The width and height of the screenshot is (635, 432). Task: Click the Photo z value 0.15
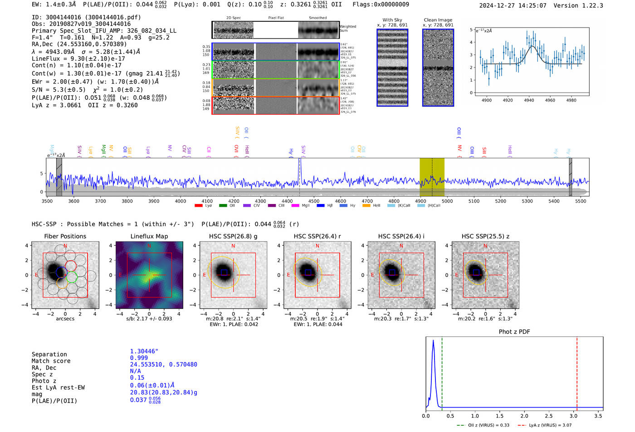coord(137,378)
